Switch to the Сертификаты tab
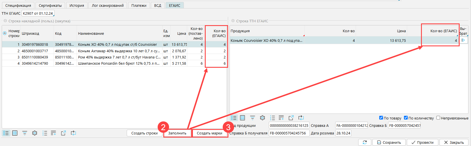This screenshot has height=146, width=471. [x=50, y=5]
